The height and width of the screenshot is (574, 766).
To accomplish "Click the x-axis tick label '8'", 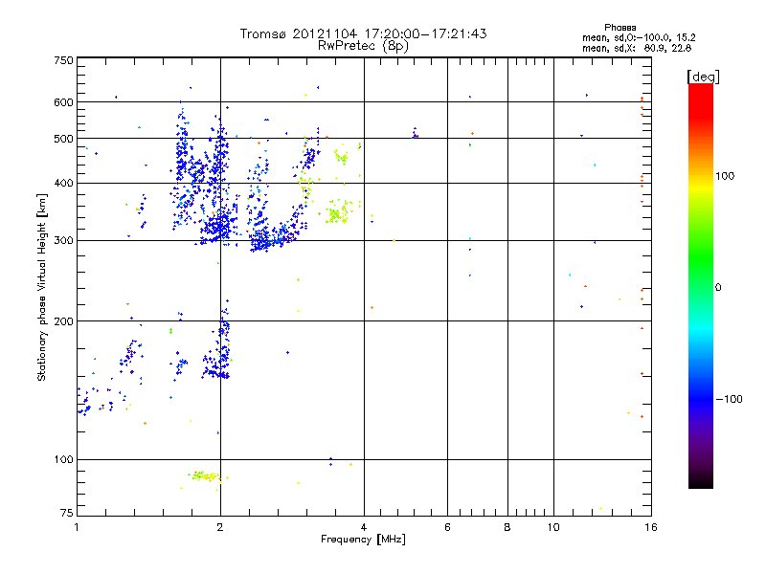I will (x=507, y=527).
